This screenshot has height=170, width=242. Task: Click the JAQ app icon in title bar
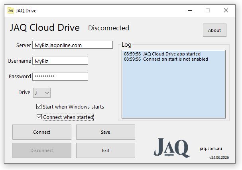tap(10, 10)
